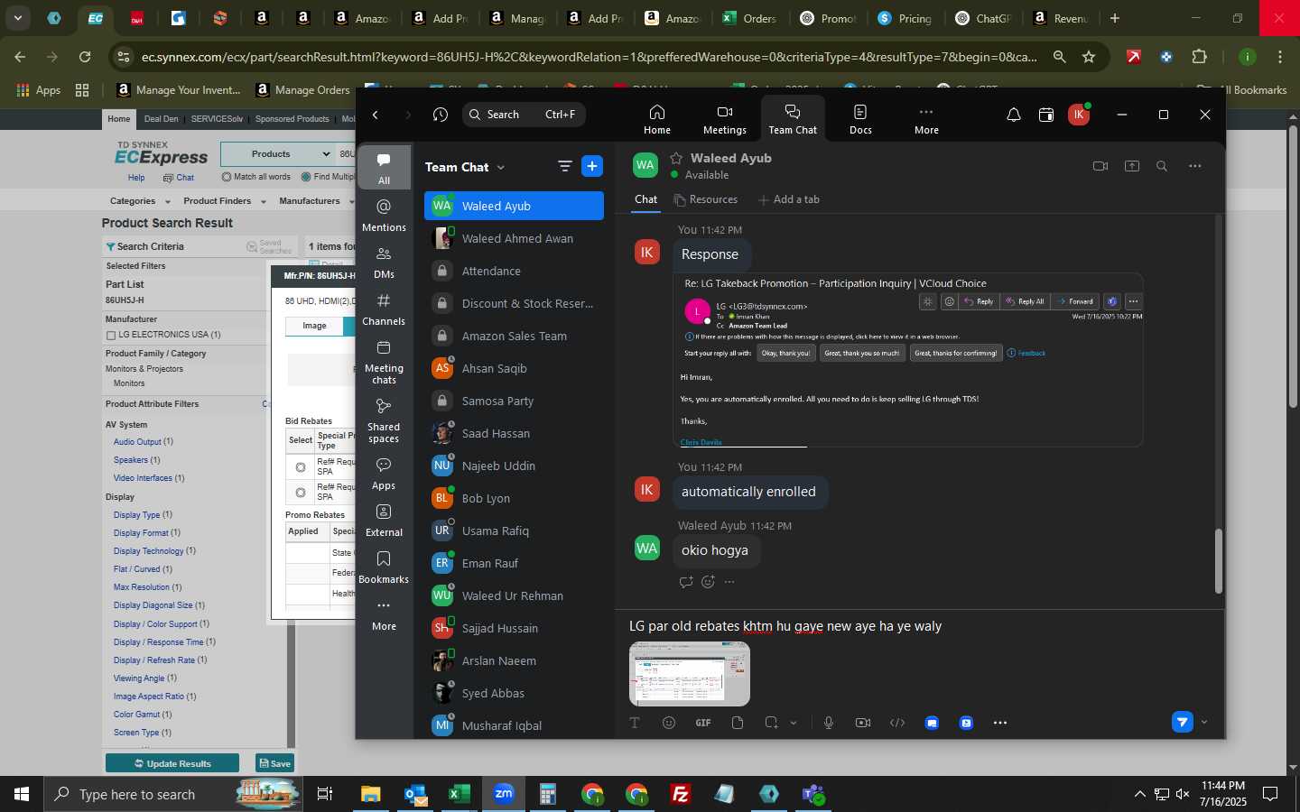Open DMs in Zoom sidebar
The width and height of the screenshot is (1300, 812).
384,263
